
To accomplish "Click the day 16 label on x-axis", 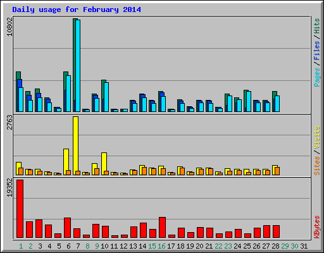I will tap(161, 246).
